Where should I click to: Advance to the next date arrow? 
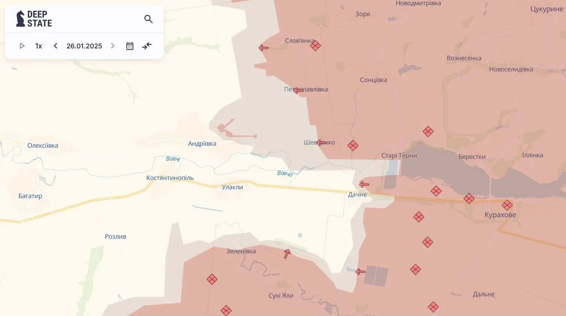112,46
